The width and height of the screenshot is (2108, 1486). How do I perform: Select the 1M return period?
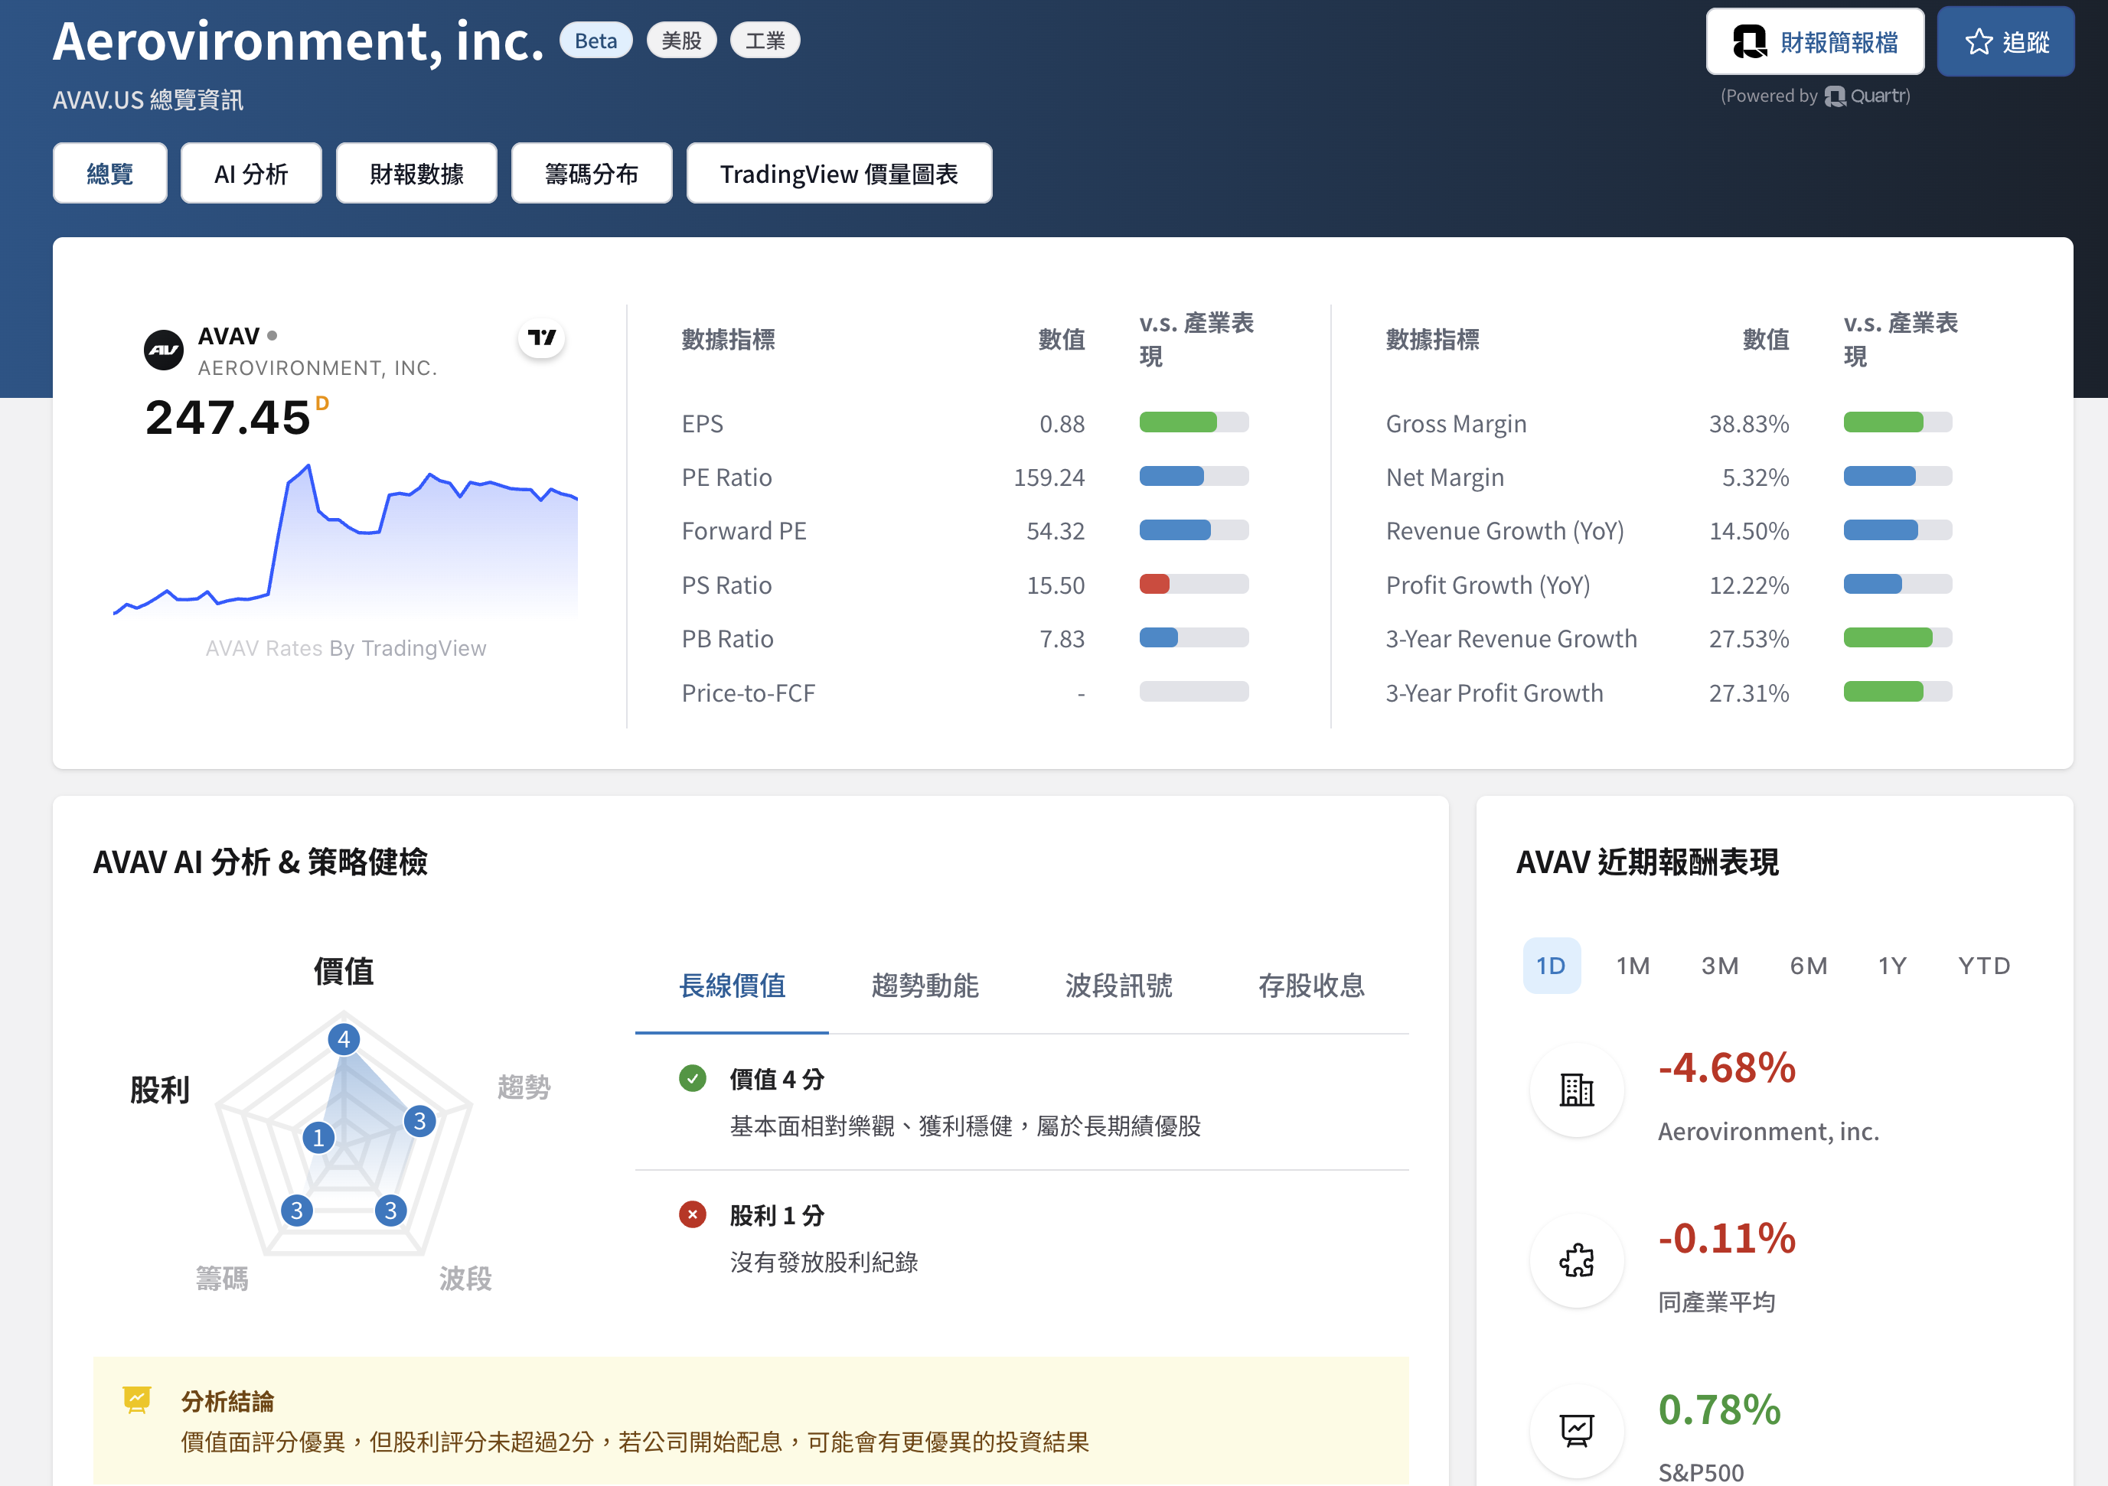coord(1633,966)
